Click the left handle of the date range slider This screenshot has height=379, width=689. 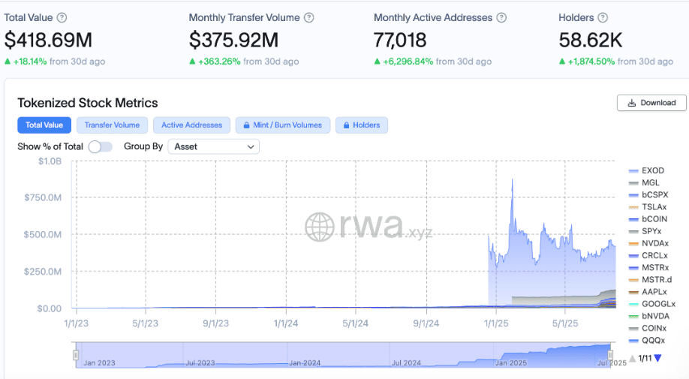76,354
